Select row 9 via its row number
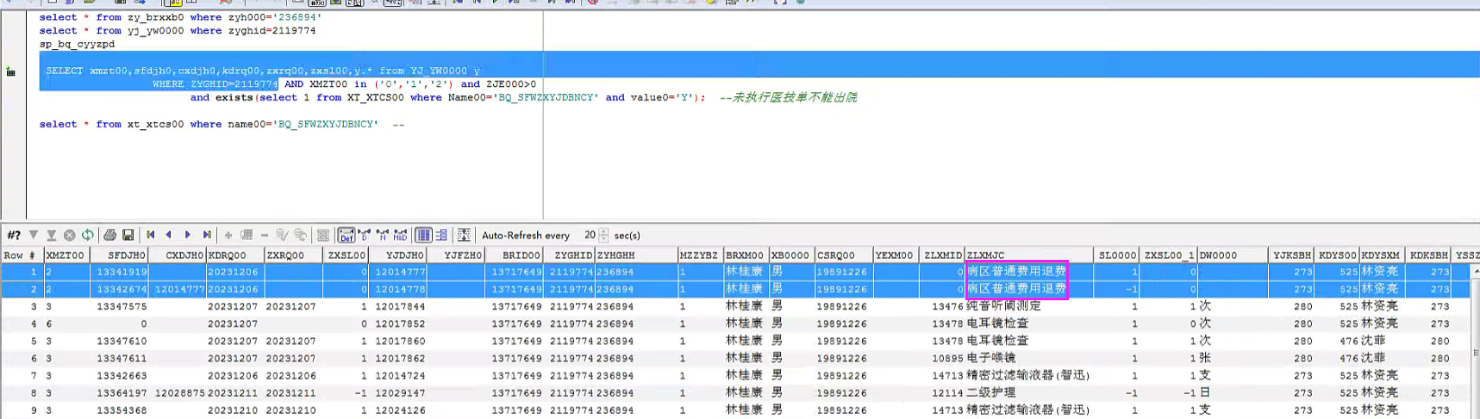The image size is (1480, 419). [x=21, y=410]
